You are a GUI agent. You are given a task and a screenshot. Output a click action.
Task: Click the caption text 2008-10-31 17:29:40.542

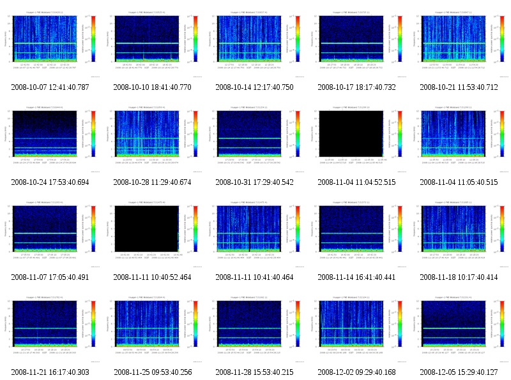click(254, 182)
